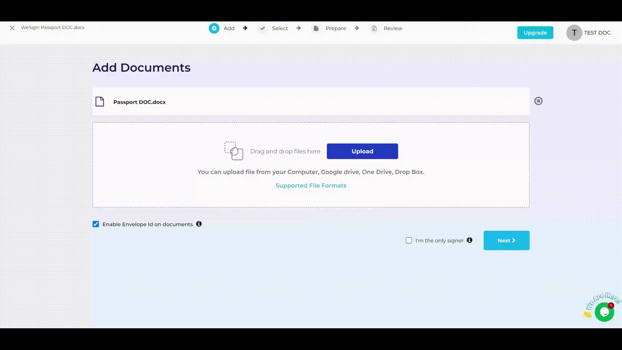Close the WeSign document with X icon

12,28
